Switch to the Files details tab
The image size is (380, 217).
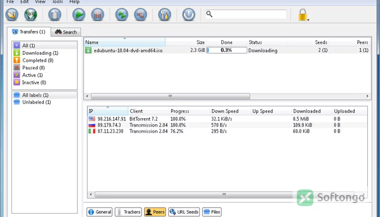click(212, 212)
